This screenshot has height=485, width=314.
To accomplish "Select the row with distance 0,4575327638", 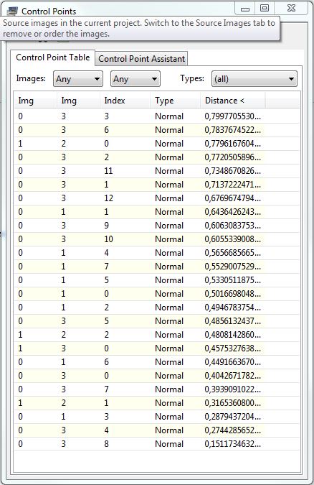I will click(x=156, y=348).
